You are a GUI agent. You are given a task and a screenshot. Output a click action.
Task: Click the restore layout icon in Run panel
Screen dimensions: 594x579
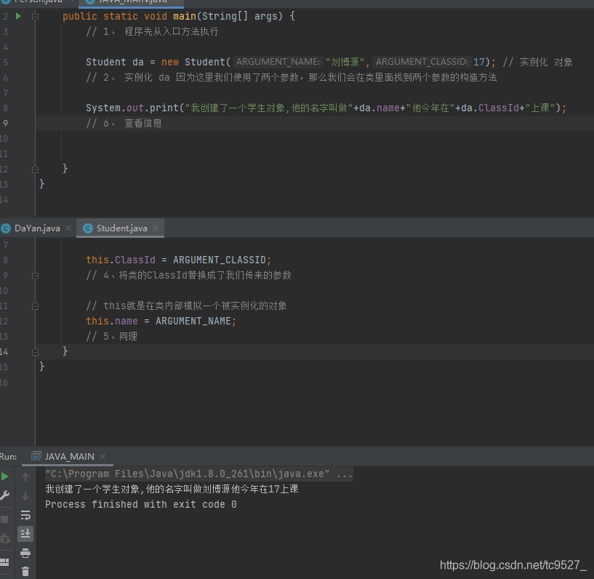4,562
